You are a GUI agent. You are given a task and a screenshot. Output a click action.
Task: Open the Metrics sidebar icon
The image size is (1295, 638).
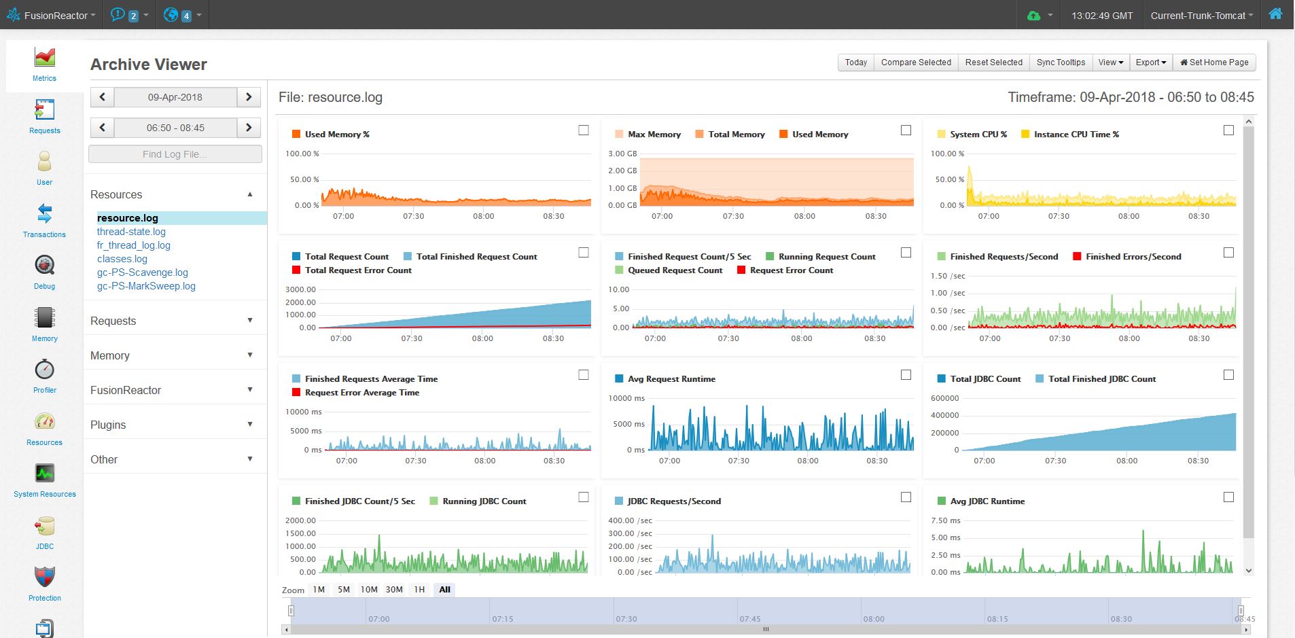[44, 57]
